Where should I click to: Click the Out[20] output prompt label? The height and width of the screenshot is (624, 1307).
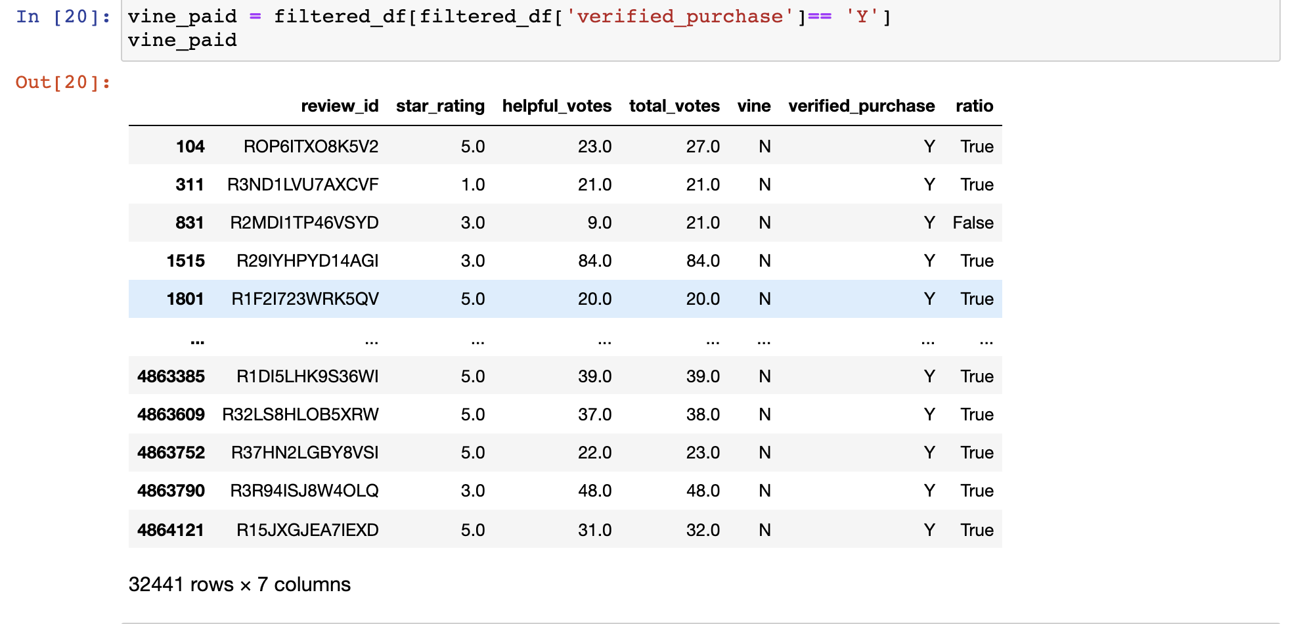[x=63, y=82]
